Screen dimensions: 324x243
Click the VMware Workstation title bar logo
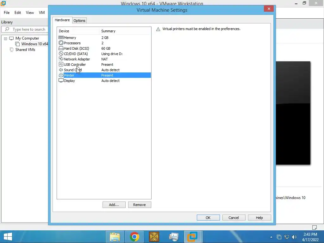click(3, 3)
